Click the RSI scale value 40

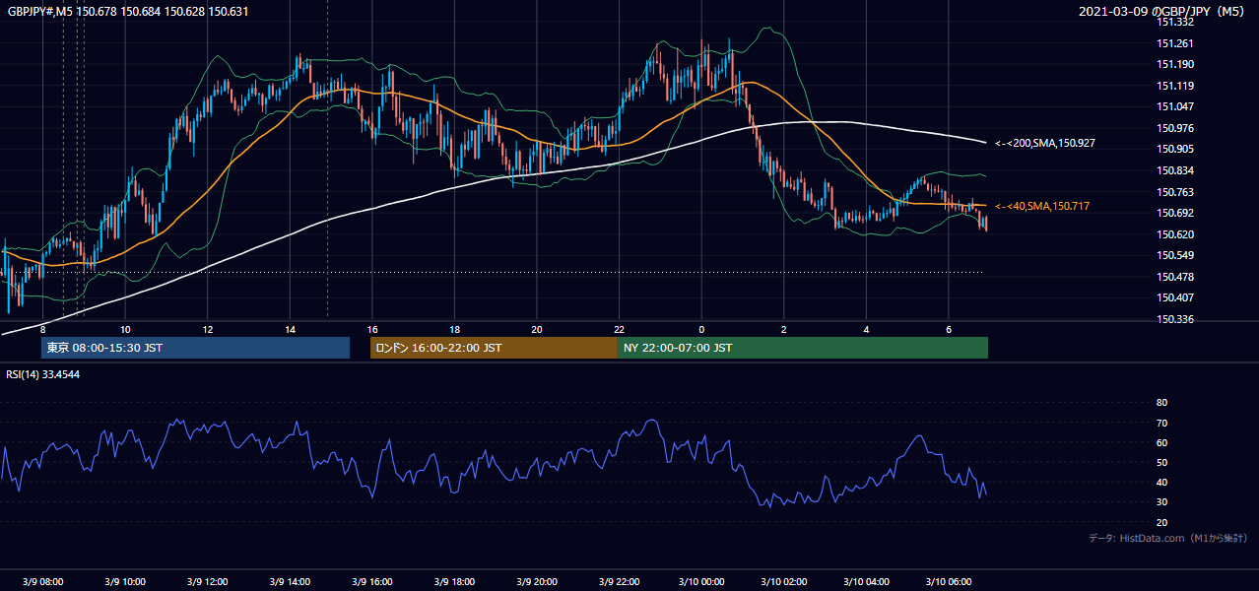pos(1161,483)
